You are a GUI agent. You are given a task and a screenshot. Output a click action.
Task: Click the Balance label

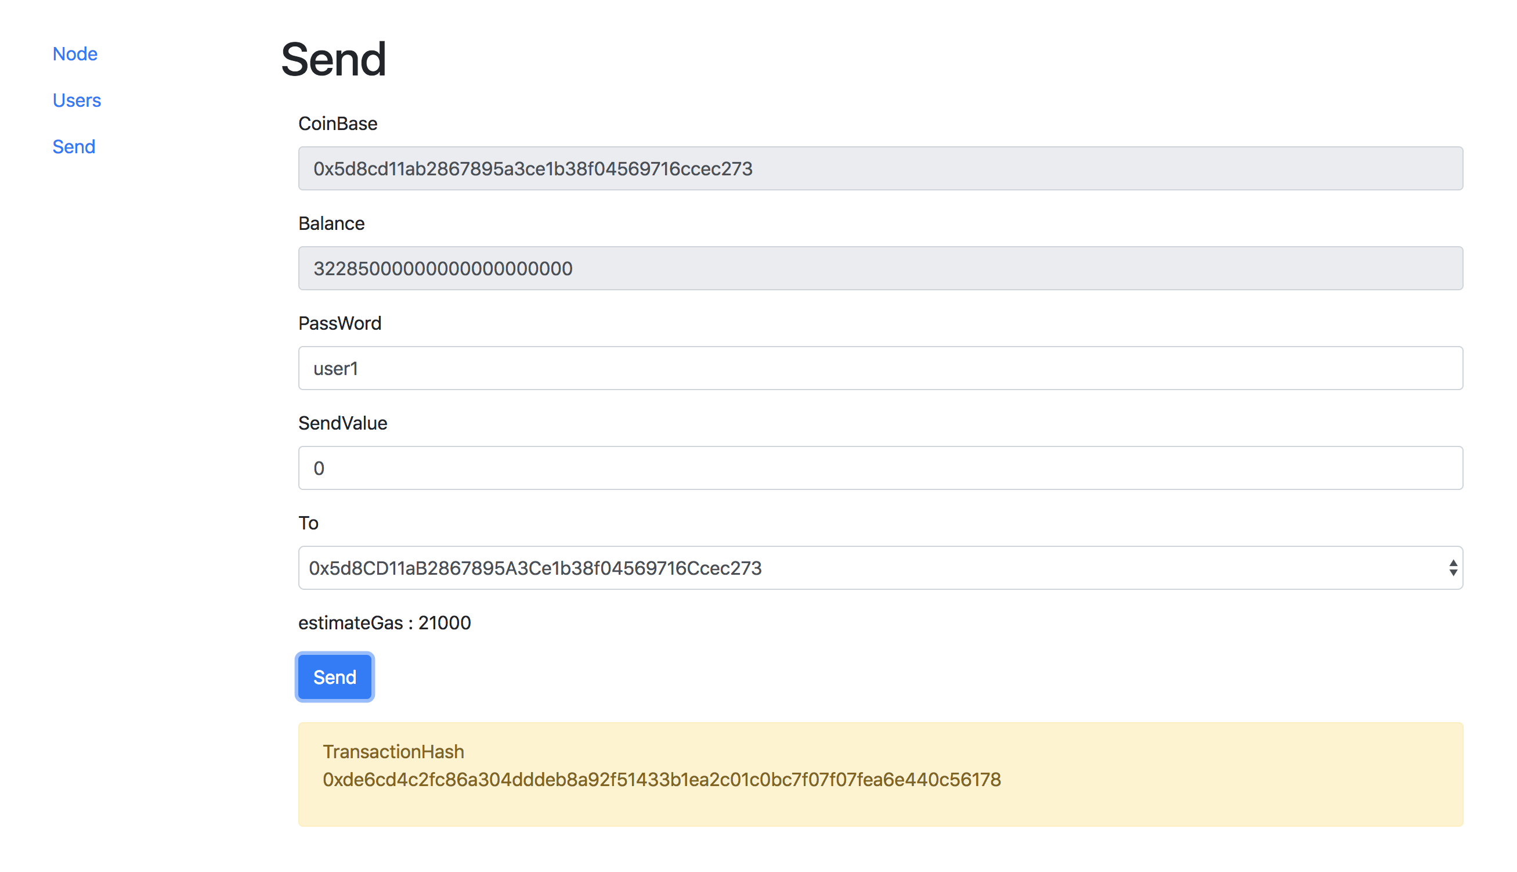coord(331,224)
